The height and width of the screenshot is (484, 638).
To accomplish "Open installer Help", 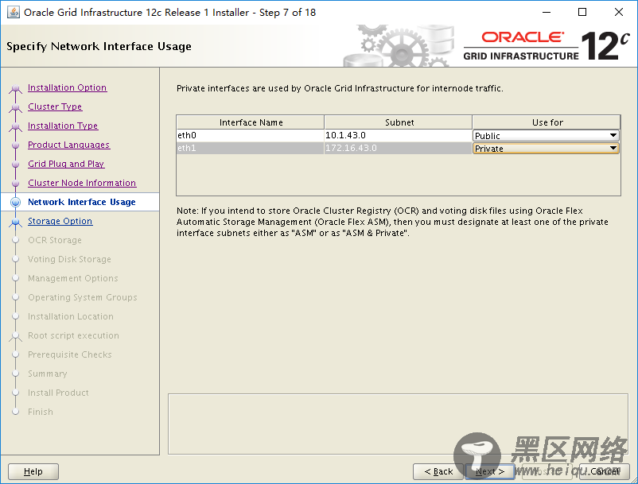I will pyautogui.click(x=33, y=471).
